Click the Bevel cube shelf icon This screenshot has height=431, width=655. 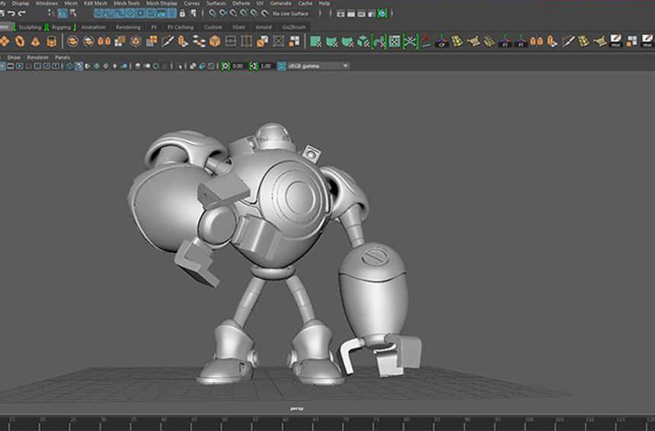point(216,41)
